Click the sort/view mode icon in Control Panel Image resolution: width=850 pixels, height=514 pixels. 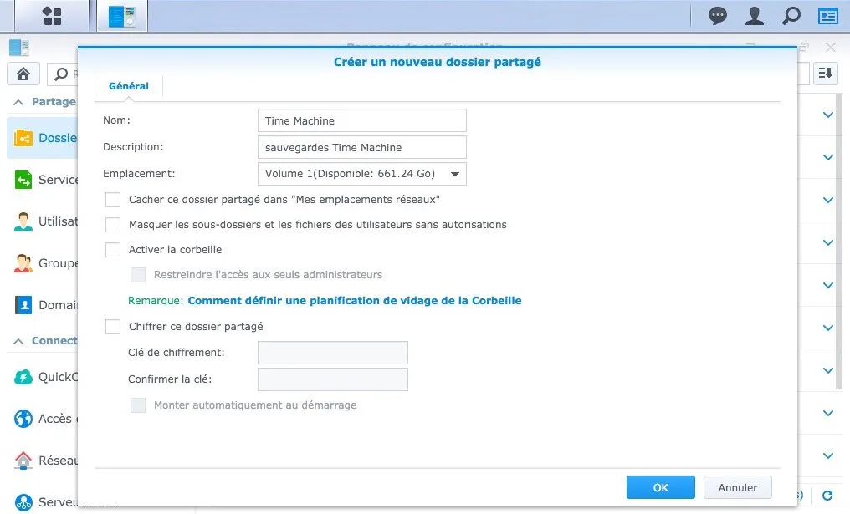click(x=826, y=73)
